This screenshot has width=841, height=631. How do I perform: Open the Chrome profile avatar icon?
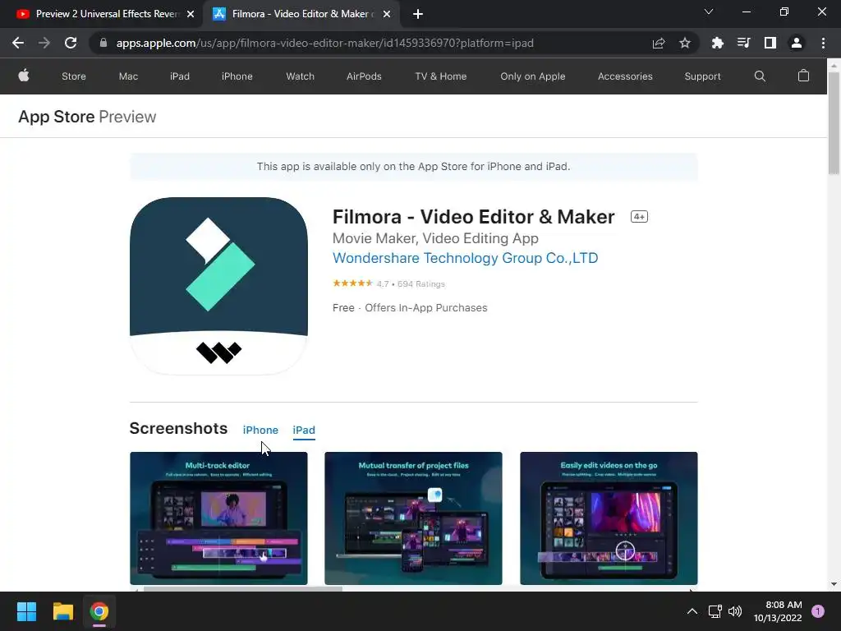pos(797,43)
